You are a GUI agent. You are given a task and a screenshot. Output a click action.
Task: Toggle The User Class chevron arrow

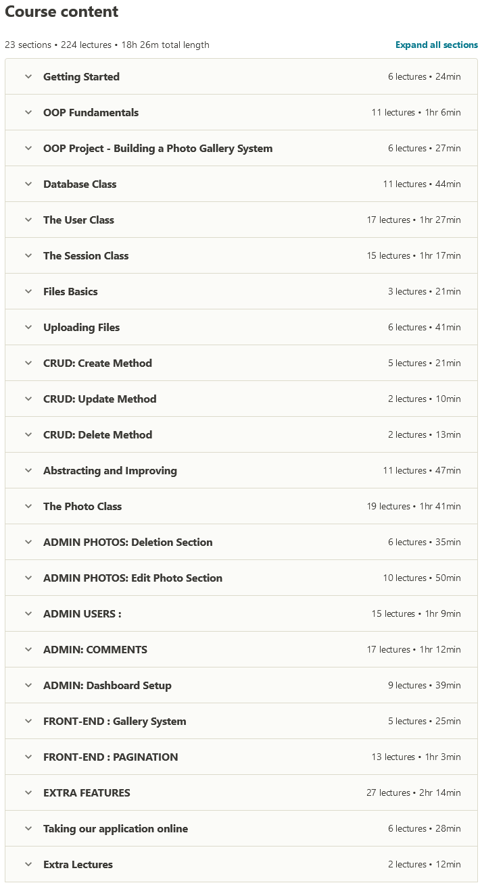28,220
